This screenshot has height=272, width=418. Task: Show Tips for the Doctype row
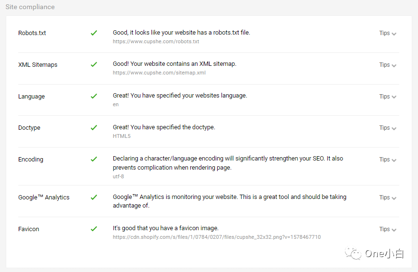pyautogui.click(x=387, y=128)
